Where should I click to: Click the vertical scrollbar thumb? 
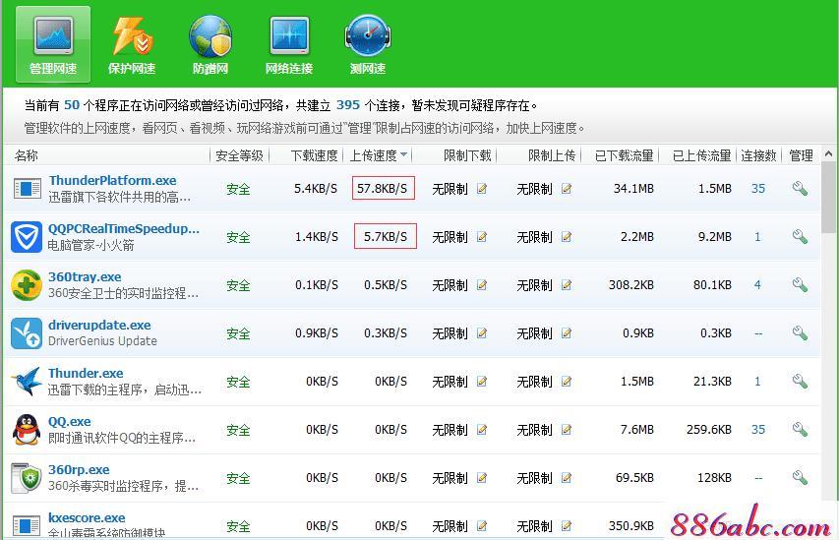point(829,197)
